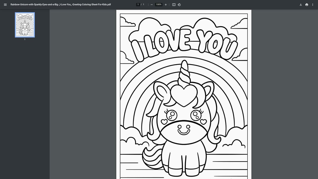The width and height of the screenshot is (318, 179).
Task: Expand extra PDF settings via overflow menu
Action: pos(313,5)
